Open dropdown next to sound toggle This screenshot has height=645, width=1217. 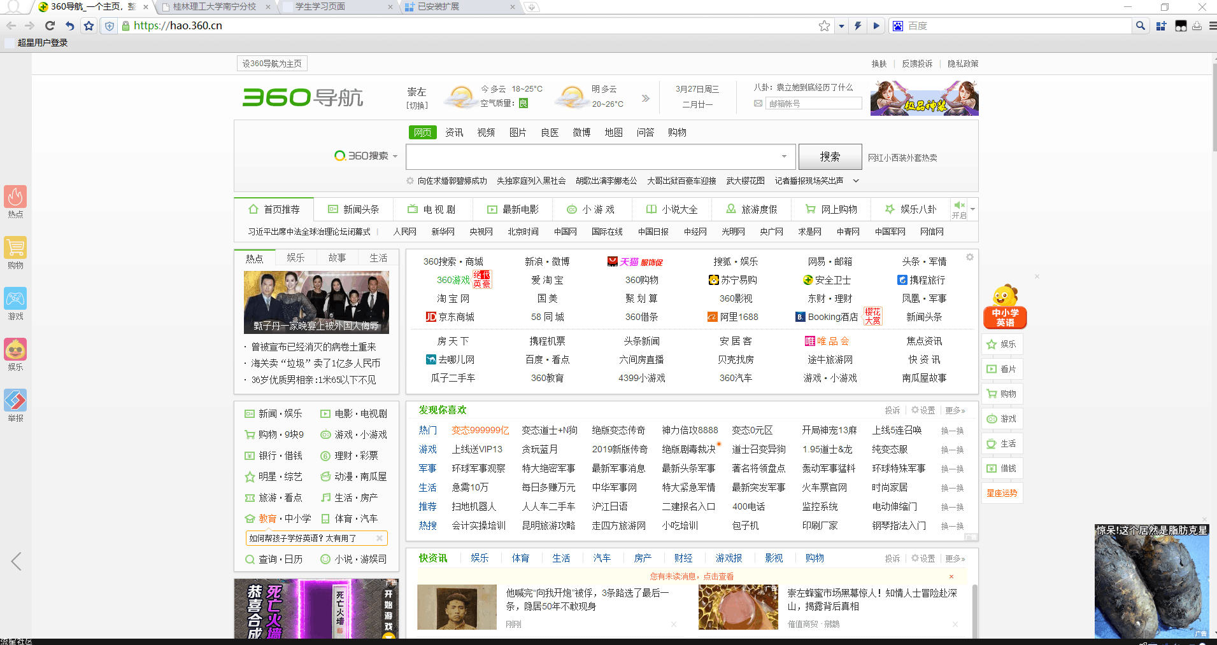point(972,209)
